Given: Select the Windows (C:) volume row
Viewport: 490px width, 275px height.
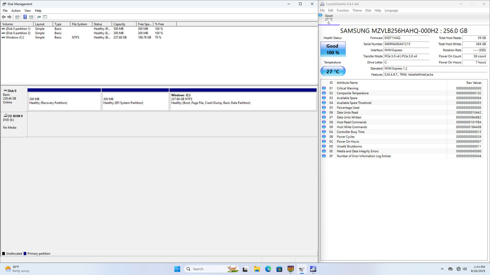Looking at the screenshot, I should pos(15,38).
